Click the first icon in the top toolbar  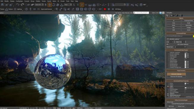[x=2, y=5]
